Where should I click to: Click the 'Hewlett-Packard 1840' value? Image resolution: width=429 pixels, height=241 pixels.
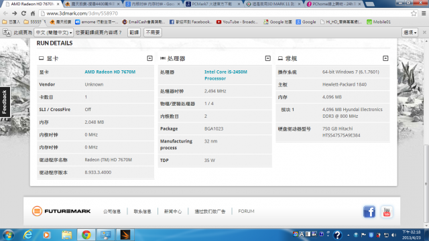pos(344,84)
